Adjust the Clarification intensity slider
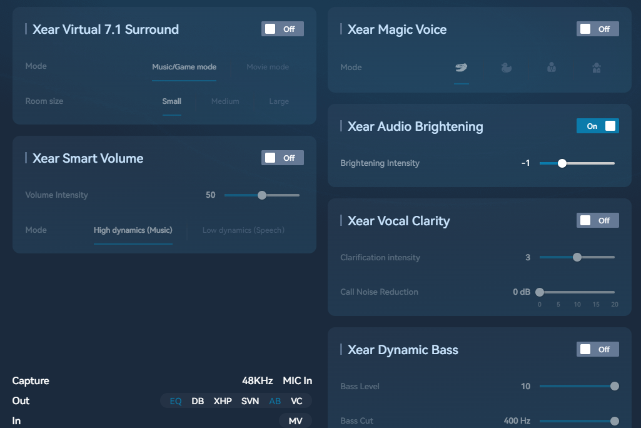641x428 pixels. tap(577, 257)
